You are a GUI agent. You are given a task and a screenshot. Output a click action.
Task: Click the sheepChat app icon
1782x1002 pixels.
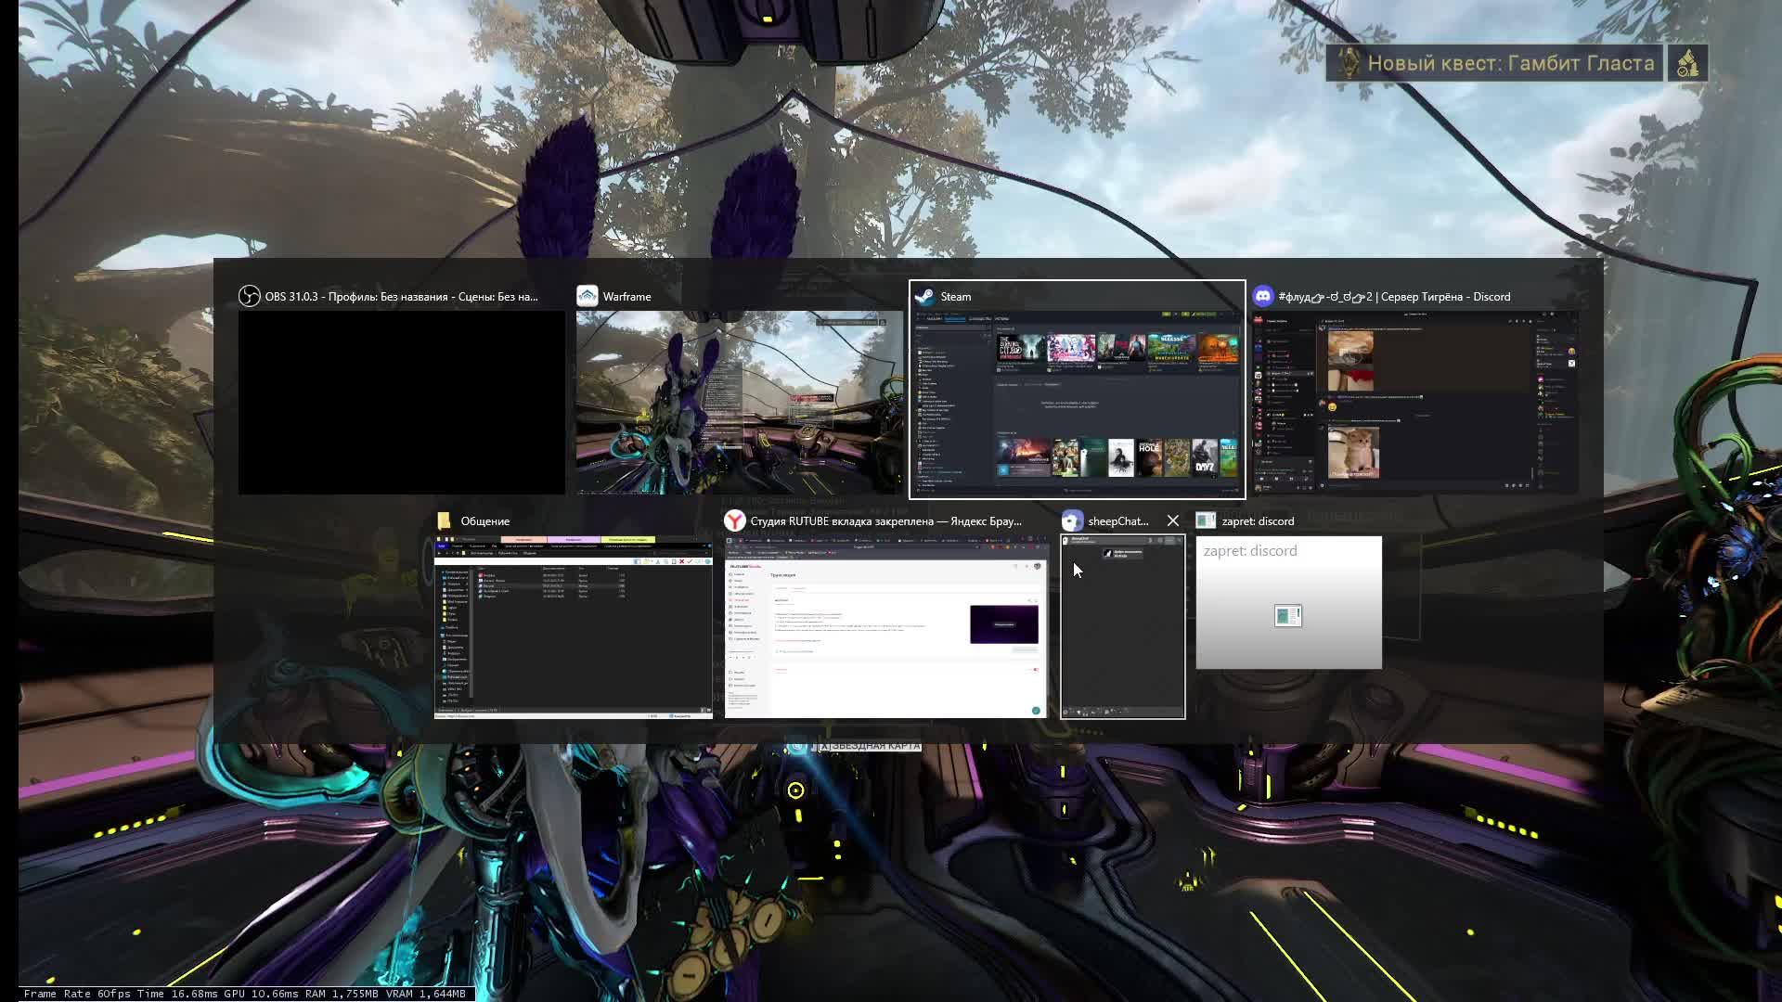pyautogui.click(x=1072, y=520)
